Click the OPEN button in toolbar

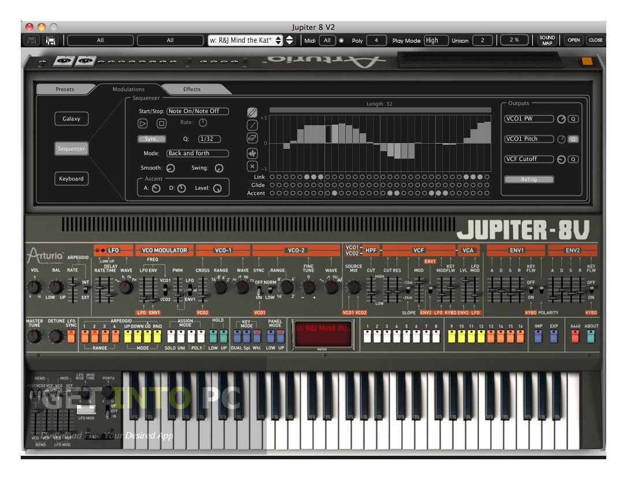(574, 40)
